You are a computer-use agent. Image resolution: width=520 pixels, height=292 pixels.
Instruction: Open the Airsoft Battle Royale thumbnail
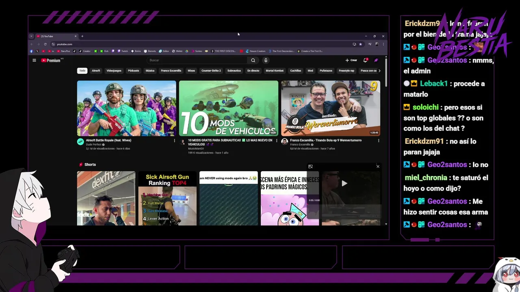point(127,108)
